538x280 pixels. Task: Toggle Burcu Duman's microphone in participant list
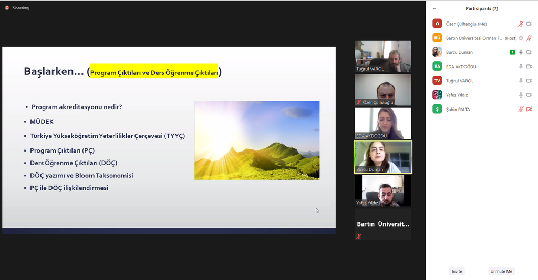[x=521, y=52]
